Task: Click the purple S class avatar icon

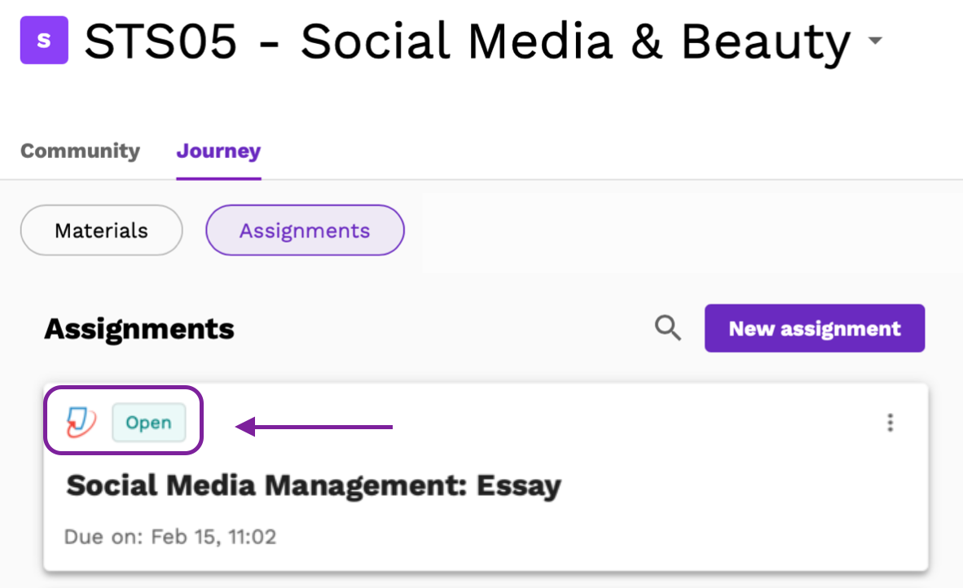Action: (44, 41)
